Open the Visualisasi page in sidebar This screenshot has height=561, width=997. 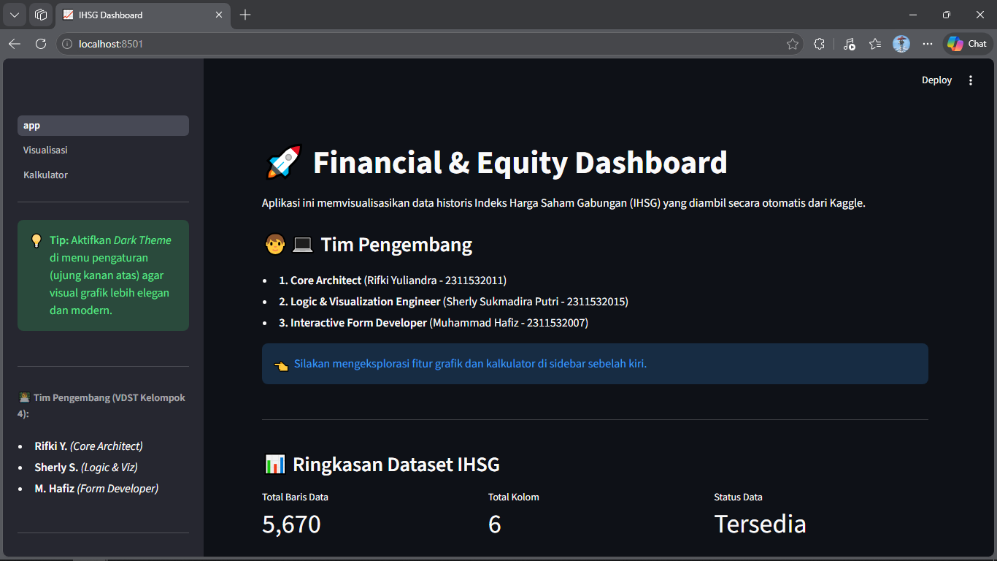(103, 150)
